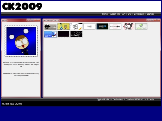Click the pink Kuromi character stamp
The image size is (162, 121).
128,27
